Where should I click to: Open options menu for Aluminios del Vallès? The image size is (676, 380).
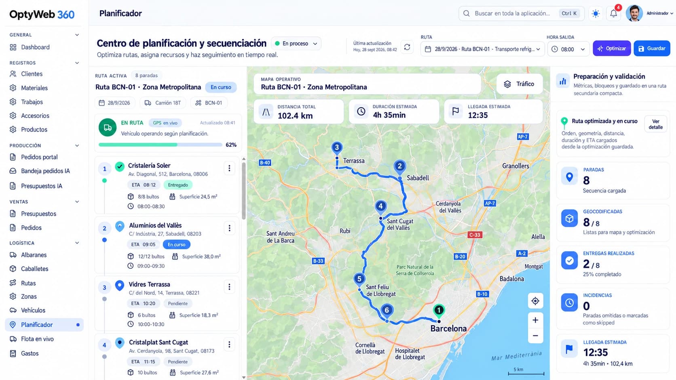[229, 228]
